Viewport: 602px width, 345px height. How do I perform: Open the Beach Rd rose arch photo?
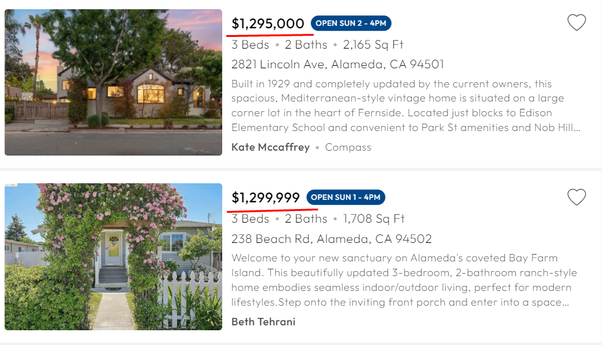tap(113, 256)
